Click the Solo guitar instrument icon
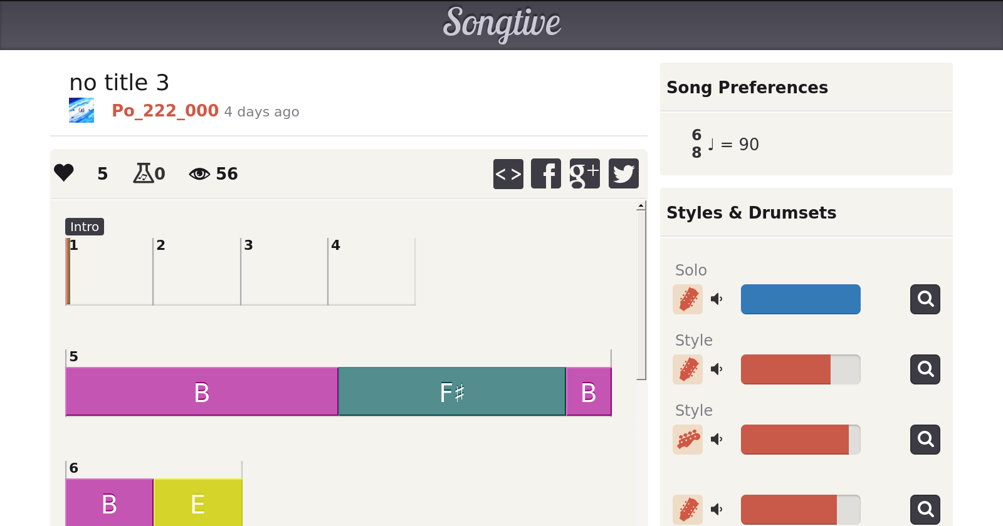1003x526 pixels. pyautogui.click(x=688, y=299)
